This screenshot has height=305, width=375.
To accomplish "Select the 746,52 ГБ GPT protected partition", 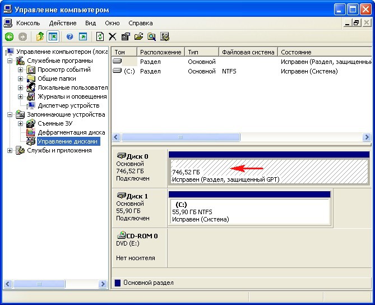I will (269, 168).
